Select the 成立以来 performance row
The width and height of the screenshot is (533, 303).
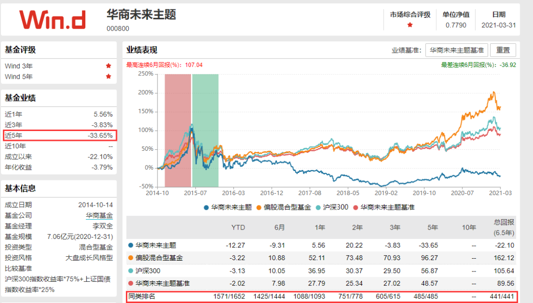tap(58, 157)
